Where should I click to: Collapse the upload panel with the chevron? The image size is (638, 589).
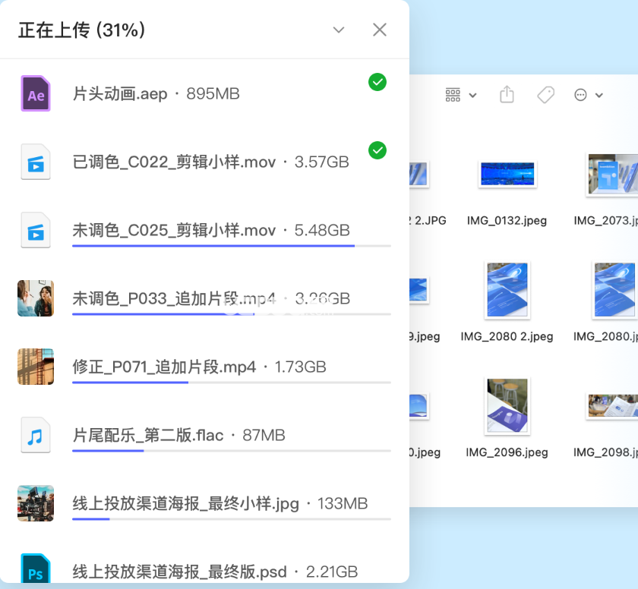(339, 30)
